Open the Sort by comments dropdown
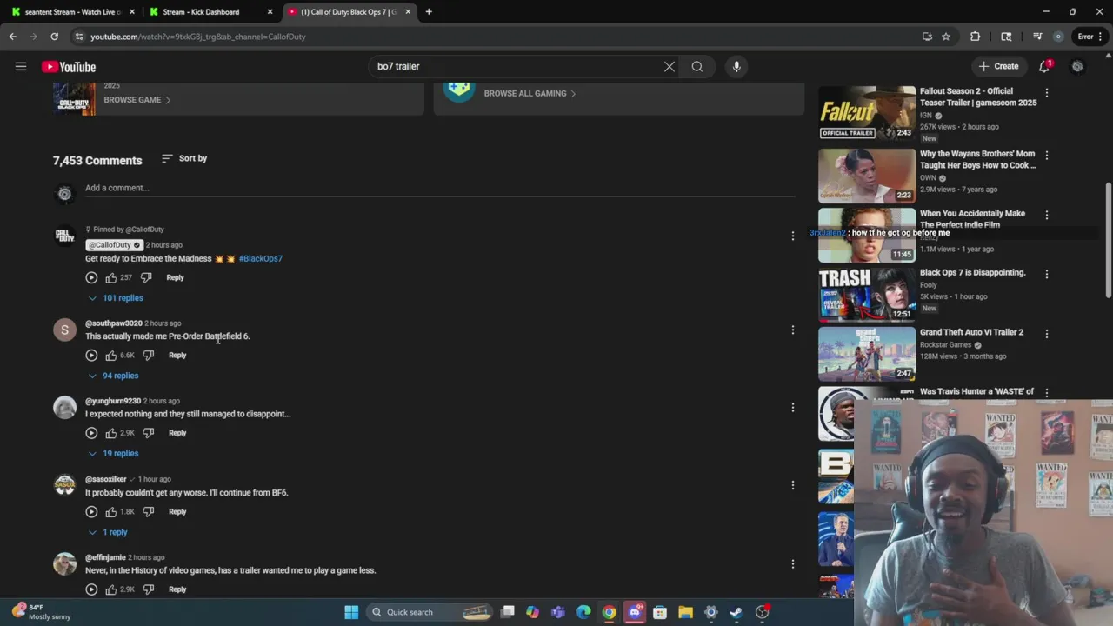 tap(184, 158)
